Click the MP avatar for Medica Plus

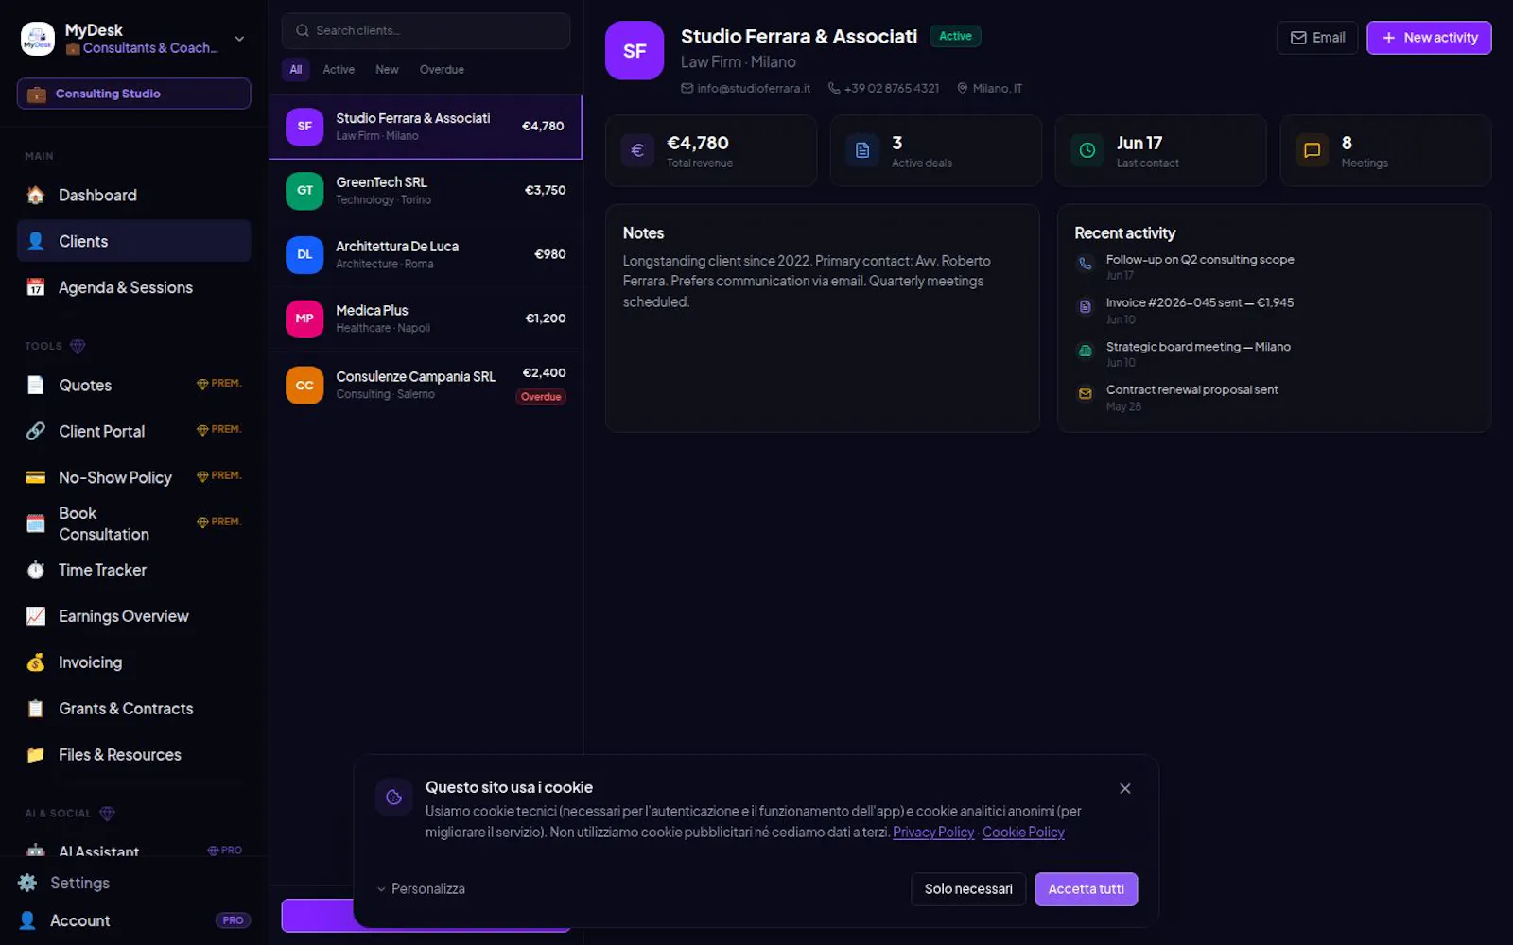[304, 318]
